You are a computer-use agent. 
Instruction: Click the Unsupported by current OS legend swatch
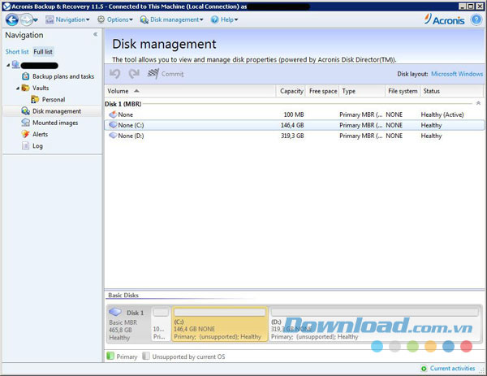tap(146, 357)
